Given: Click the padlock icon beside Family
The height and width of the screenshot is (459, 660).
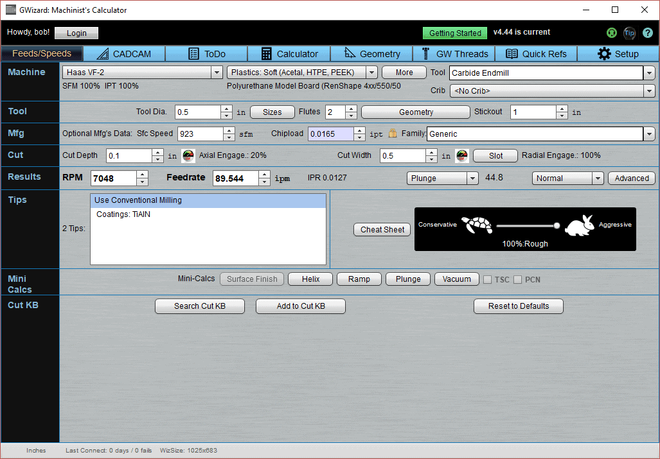Looking at the screenshot, I should tap(393, 134).
